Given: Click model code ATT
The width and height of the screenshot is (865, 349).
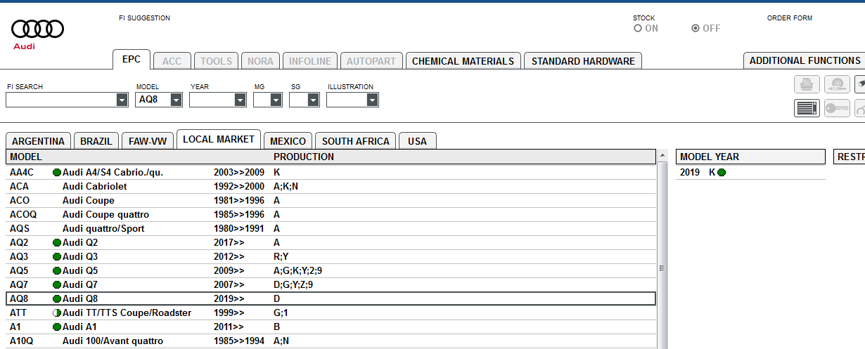Looking at the screenshot, I should (18, 312).
